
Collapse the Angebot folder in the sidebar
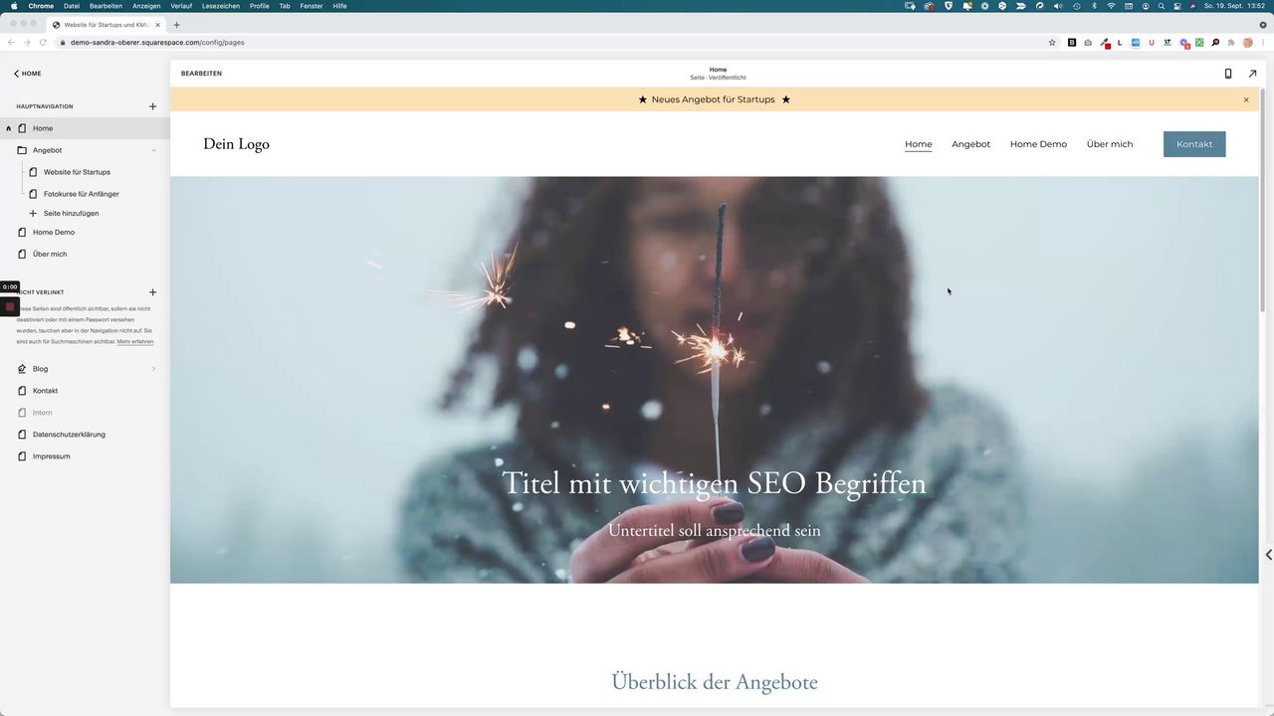(153, 150)
